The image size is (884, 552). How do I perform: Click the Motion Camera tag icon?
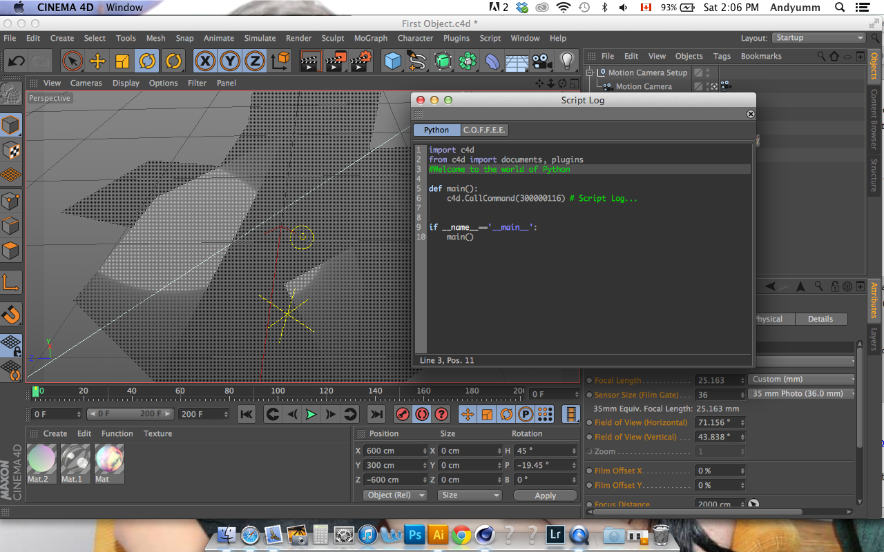click(x=725, y=86)
